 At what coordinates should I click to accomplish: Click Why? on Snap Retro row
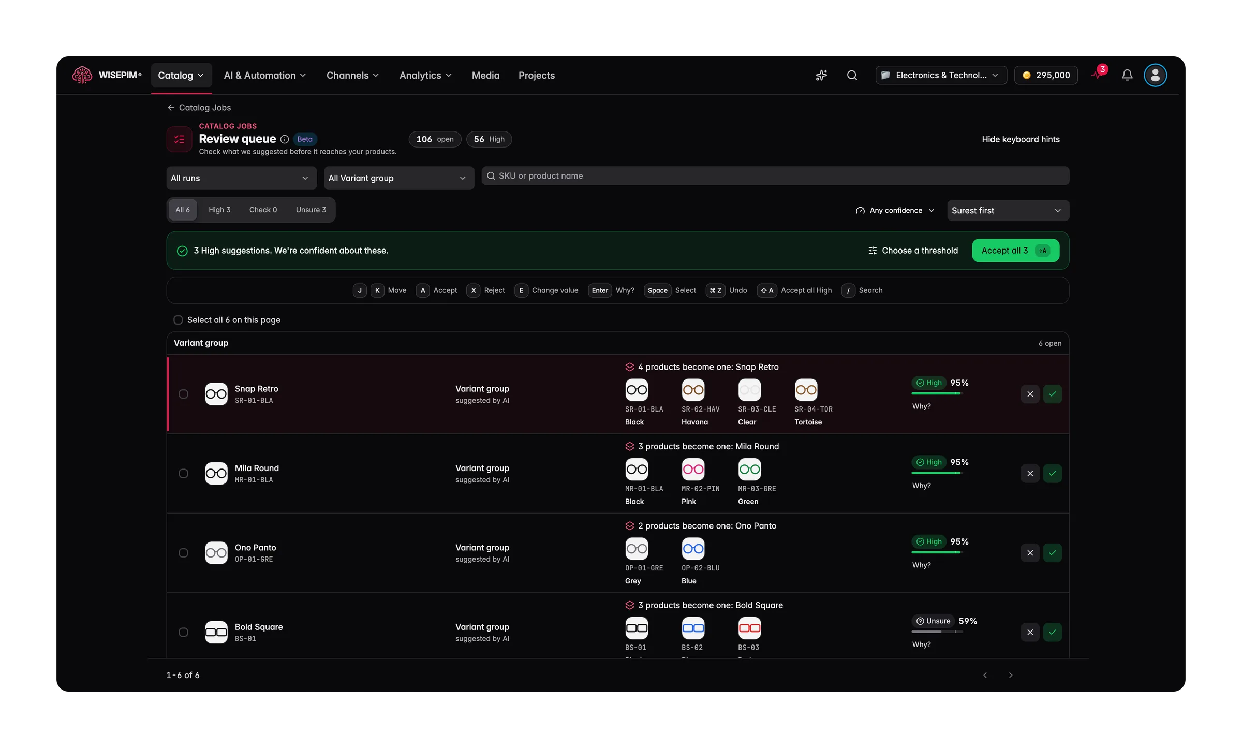921,406
